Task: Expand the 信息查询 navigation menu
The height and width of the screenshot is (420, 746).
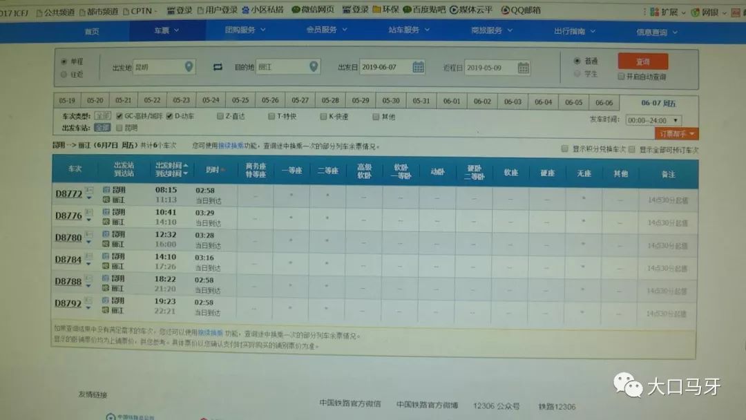Action: [x=657, y=32]
